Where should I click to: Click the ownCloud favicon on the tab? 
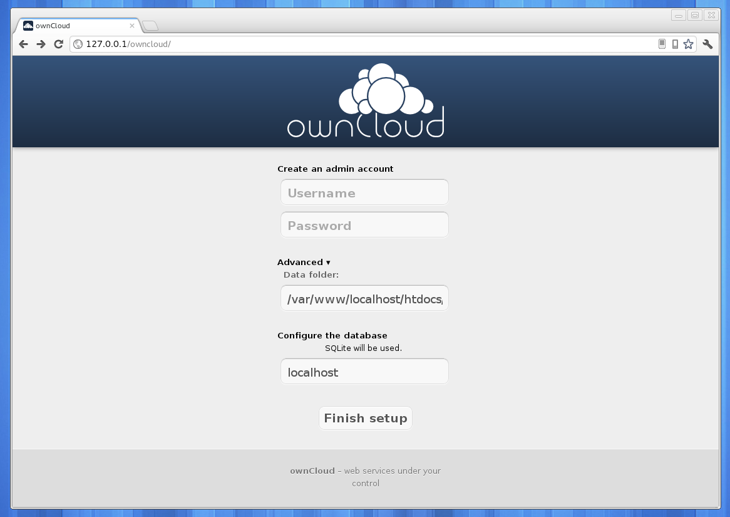click(28, 26)
